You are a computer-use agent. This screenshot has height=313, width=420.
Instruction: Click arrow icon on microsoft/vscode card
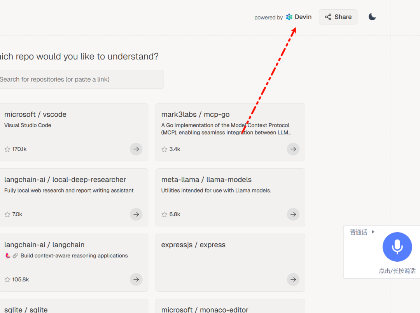[x=136, y=149]
